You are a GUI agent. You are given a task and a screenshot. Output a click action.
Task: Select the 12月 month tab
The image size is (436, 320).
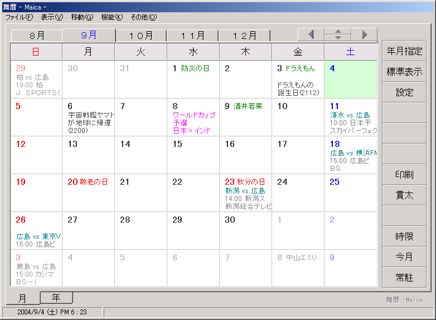[244, 36]
